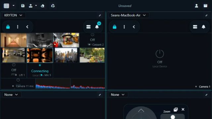Power on the Carpark 2 camera
Viewport: 212px width, 119px height.
click(x=92, y=34)
